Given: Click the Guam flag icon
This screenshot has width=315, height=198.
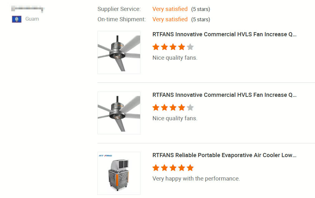Looking at the screenshot, I should 17,19.
